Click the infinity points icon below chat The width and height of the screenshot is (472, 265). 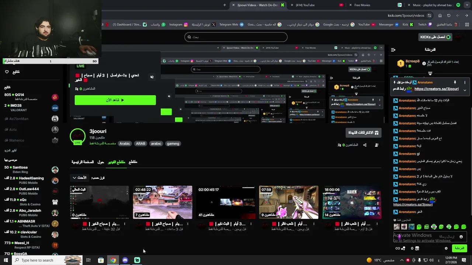point(398,248)
